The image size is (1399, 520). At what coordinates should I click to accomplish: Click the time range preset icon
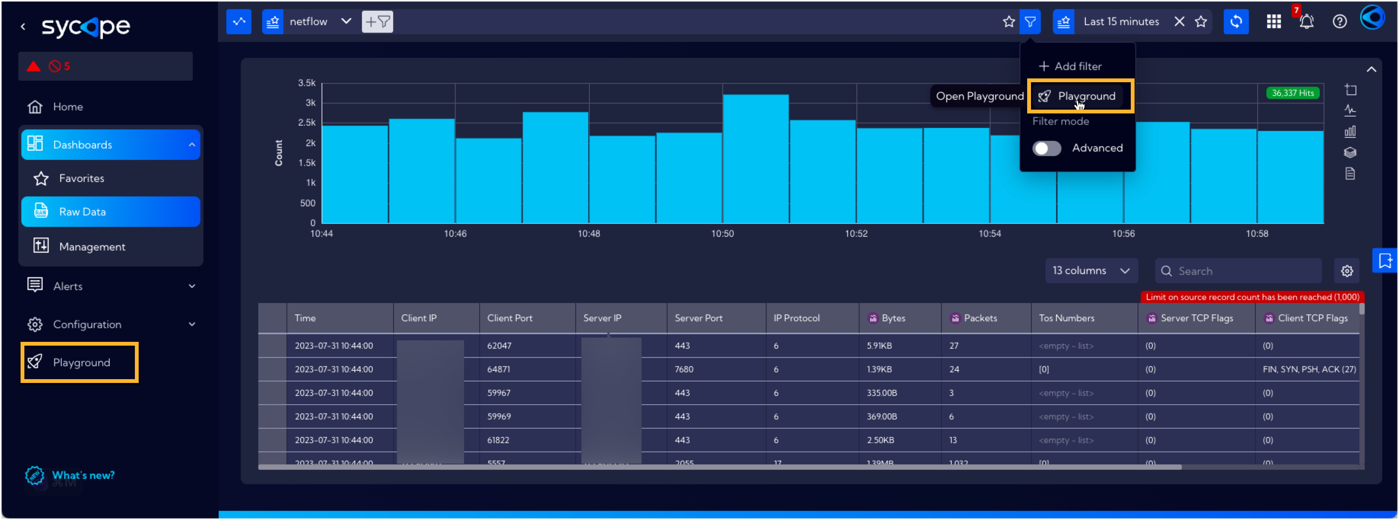point(1063,22)
